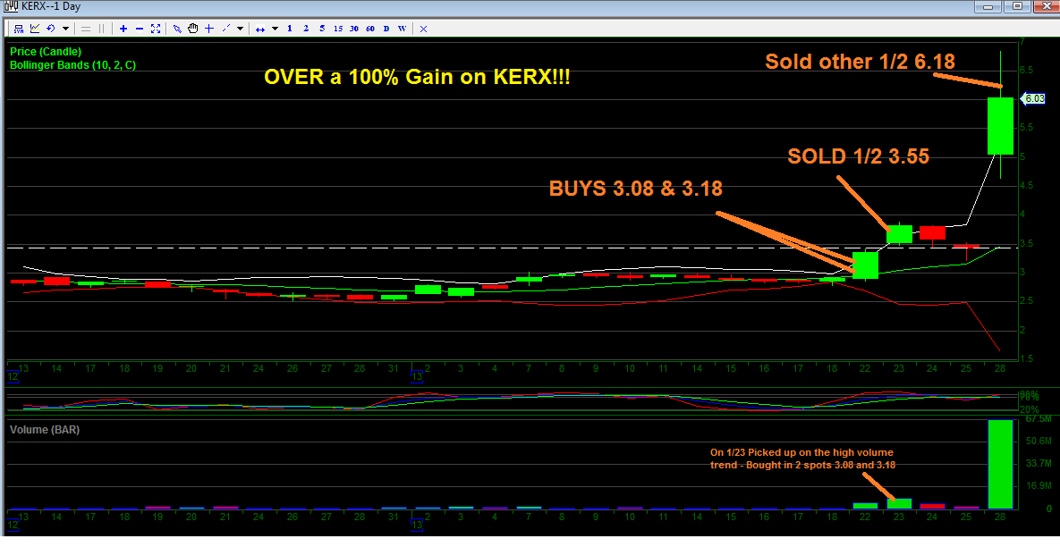Viewport: 1060px width, 547px height.
Task: Click the refresh/undo arrow icon
Action: pyautogui.click(x=51, y=29)
